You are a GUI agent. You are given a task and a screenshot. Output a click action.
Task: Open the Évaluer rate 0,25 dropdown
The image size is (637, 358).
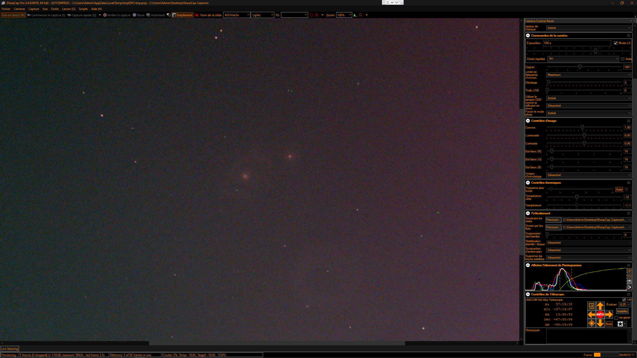pyautogui.click(x=625, y=305)
